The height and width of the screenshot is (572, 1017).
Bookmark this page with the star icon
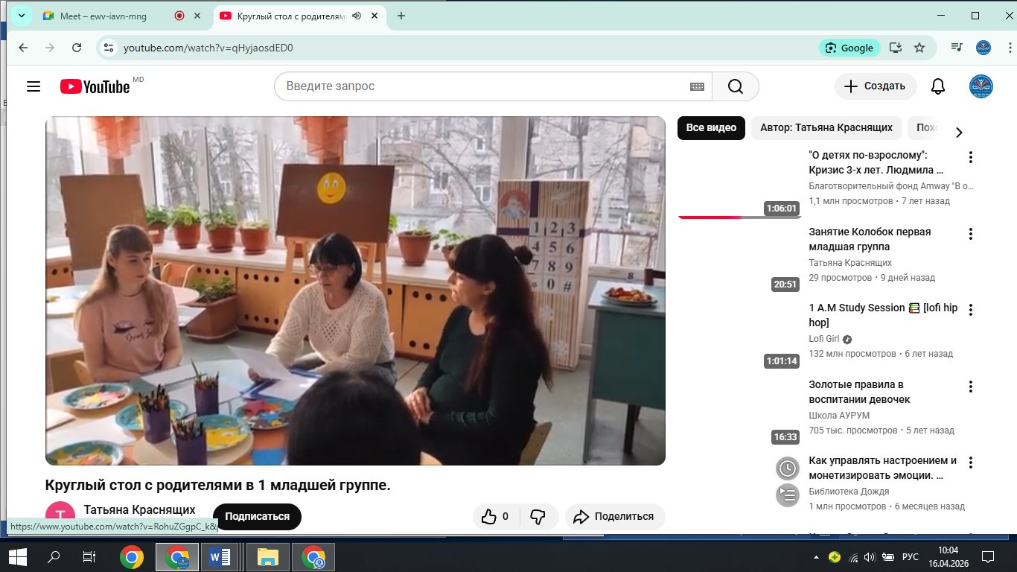point(919,48)
